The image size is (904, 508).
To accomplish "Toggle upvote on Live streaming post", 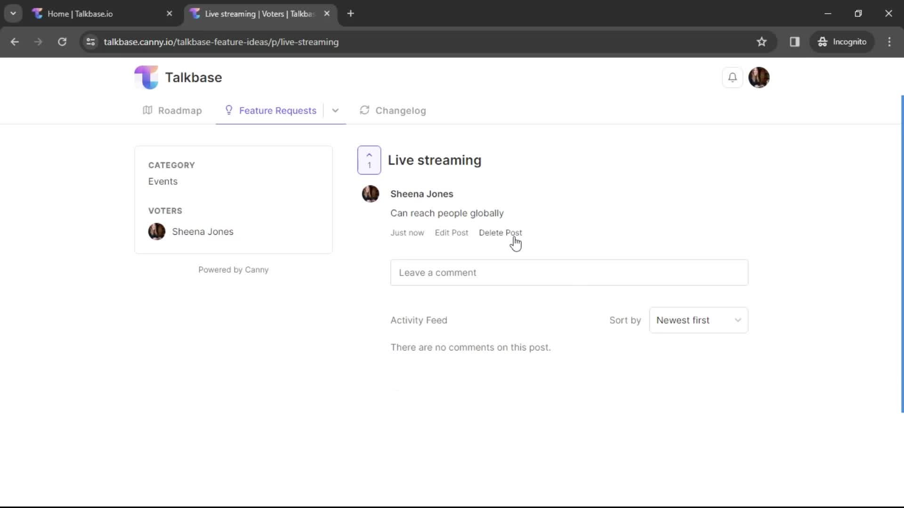I will pos(369,160).
